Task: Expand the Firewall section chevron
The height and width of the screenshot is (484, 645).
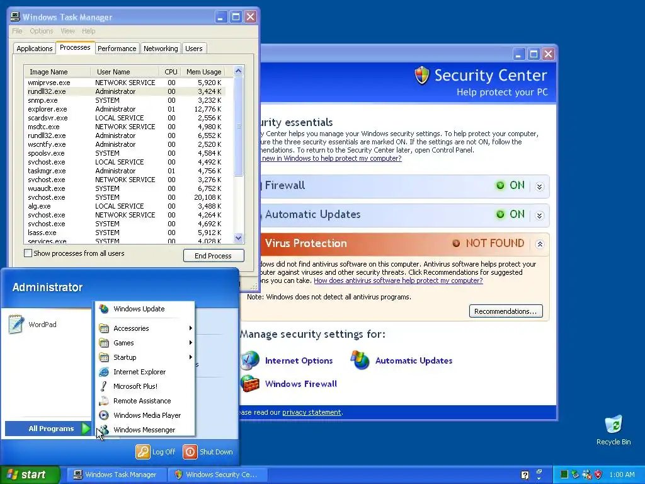Action: point(540,187)
